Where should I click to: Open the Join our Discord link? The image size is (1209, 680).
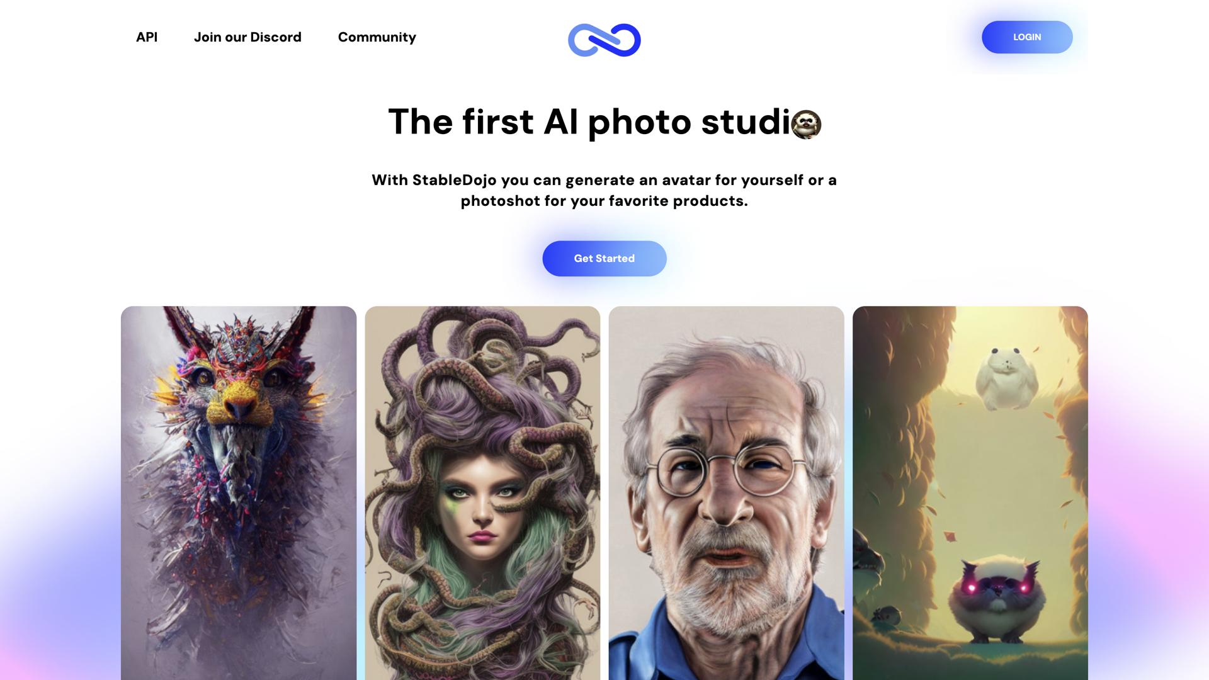[x=247, y=37]
